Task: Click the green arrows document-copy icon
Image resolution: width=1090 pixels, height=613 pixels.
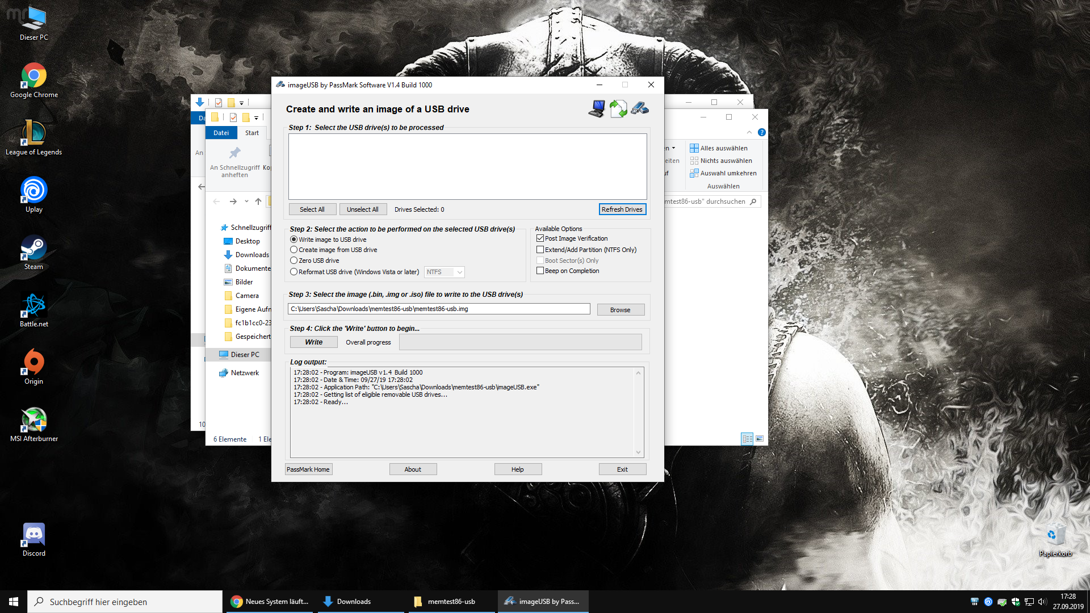Action: click(x=618, y=108)
